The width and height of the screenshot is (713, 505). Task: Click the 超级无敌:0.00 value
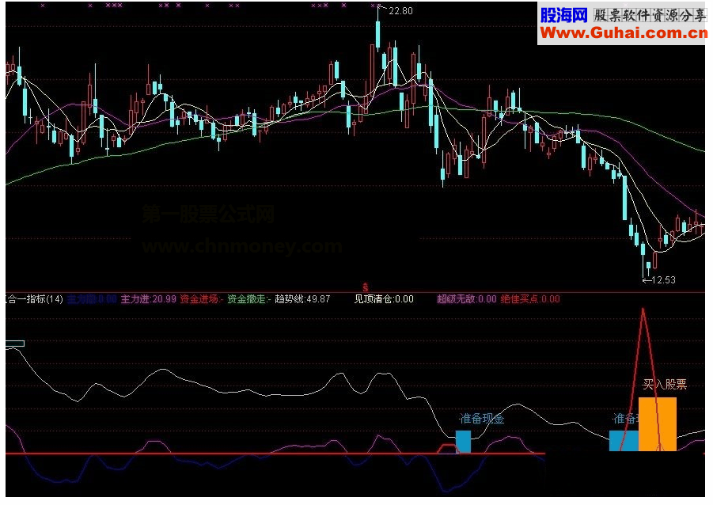click(467, 299)
